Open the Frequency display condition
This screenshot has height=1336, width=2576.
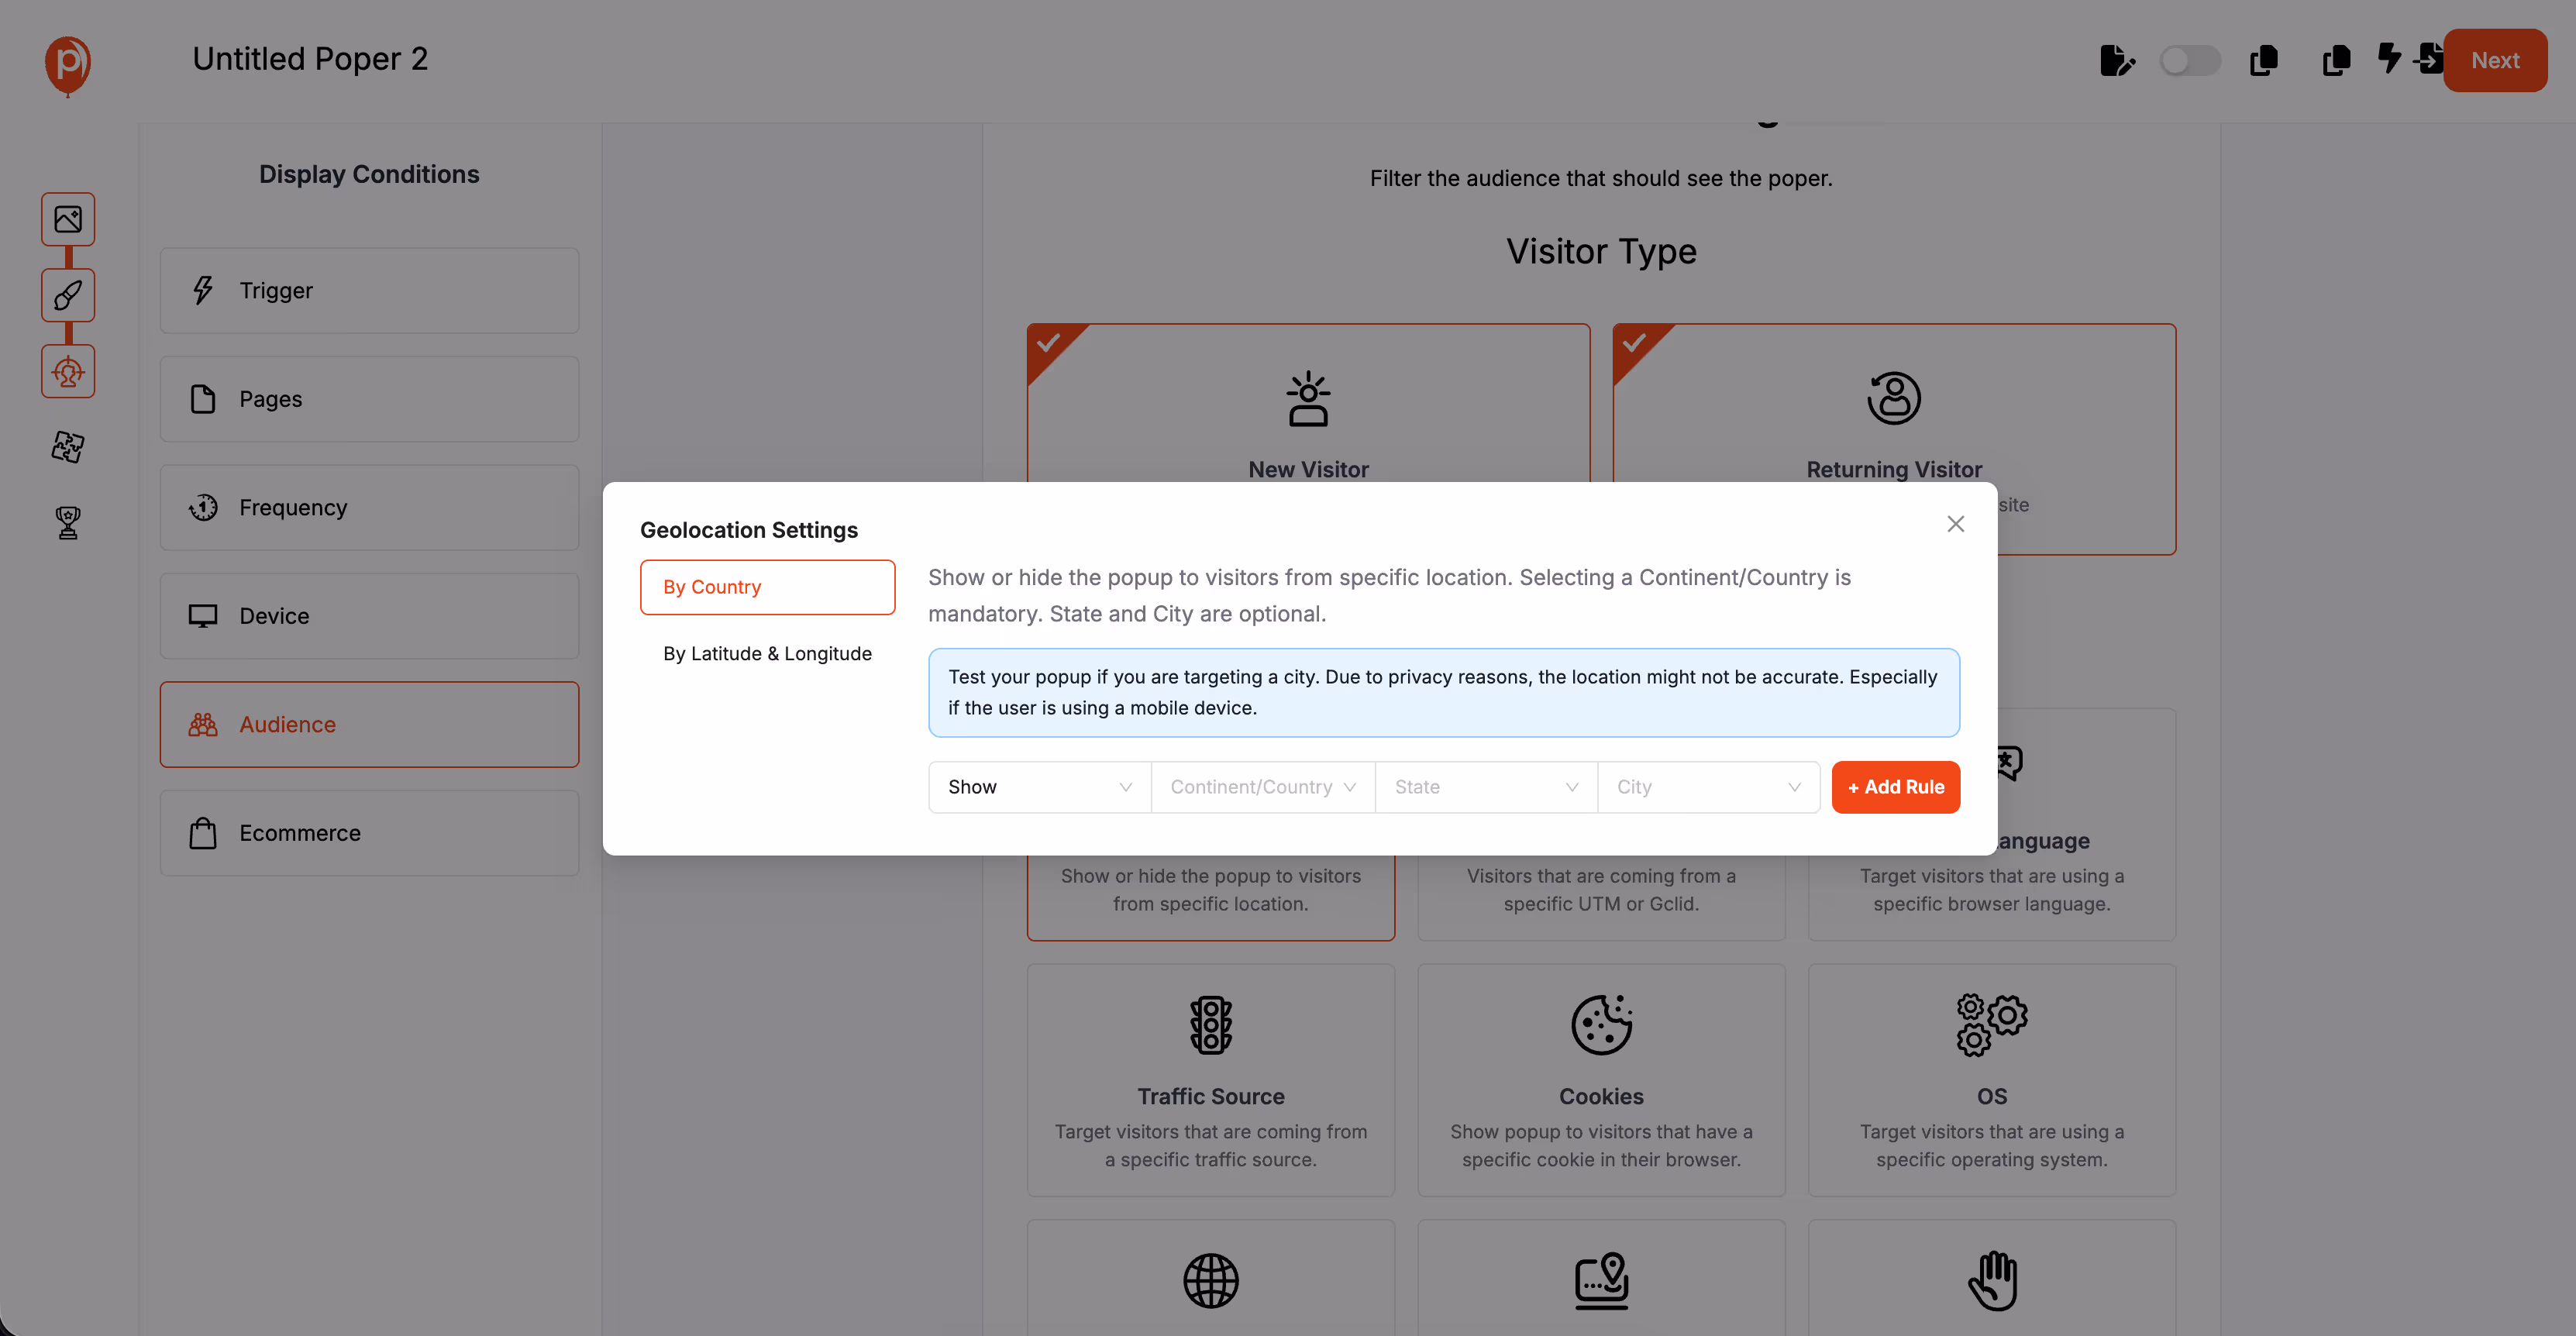click(x=369, y=507)
